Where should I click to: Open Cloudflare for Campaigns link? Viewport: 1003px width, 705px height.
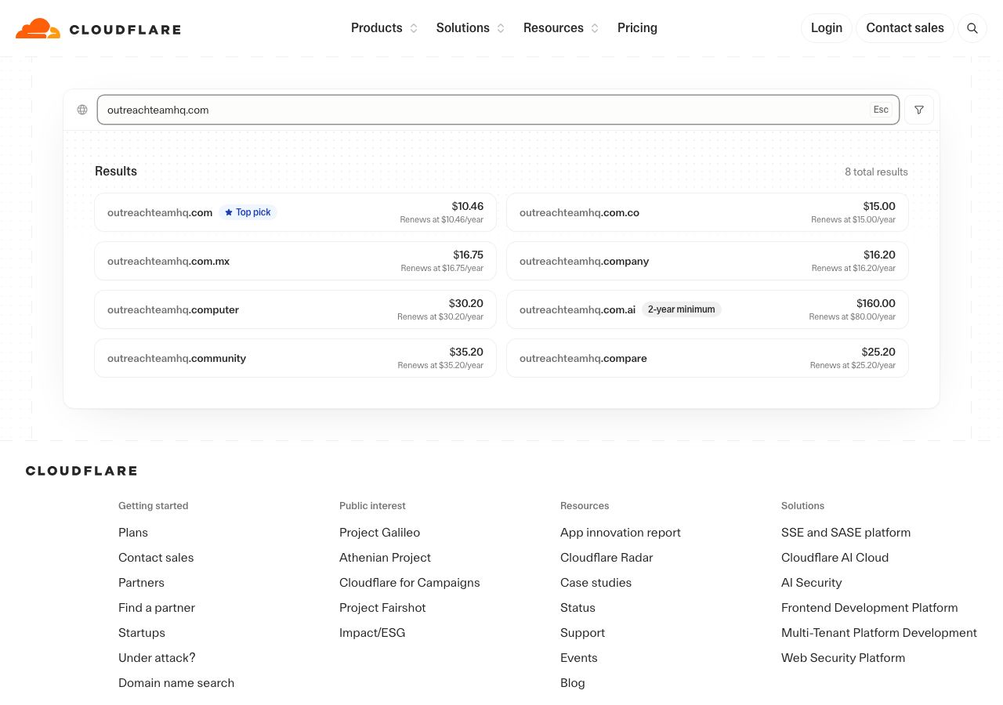[410, 583]
